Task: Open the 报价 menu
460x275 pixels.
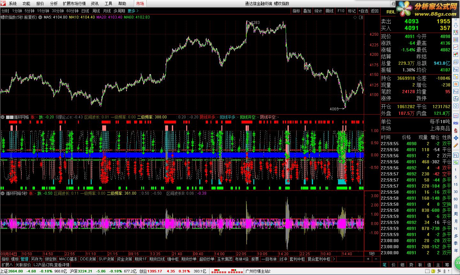Action: [40, 4]
